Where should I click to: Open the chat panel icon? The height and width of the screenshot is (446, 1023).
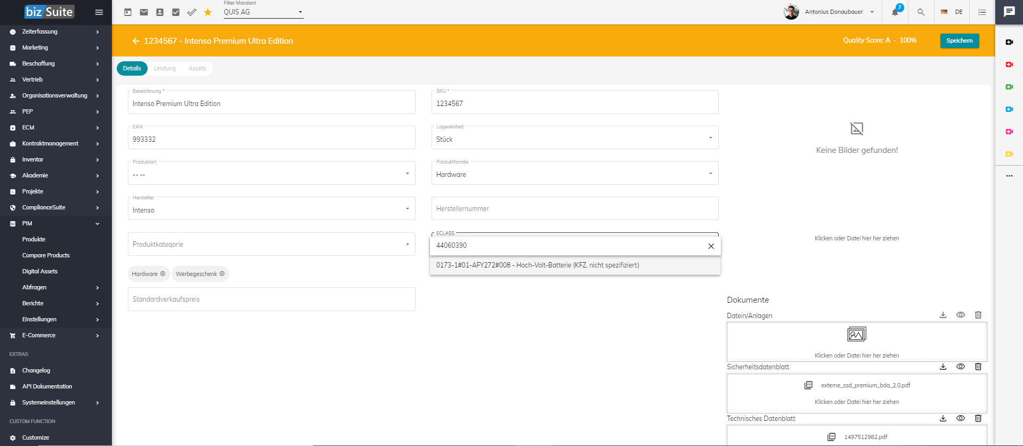pos(1009,12)
